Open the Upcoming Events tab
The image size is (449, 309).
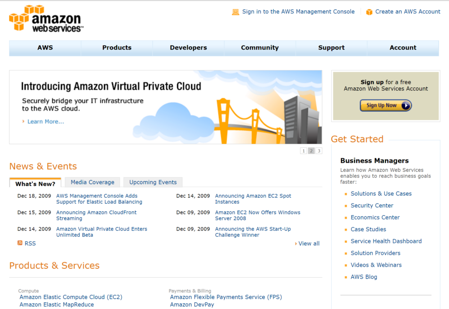(153, 182)
